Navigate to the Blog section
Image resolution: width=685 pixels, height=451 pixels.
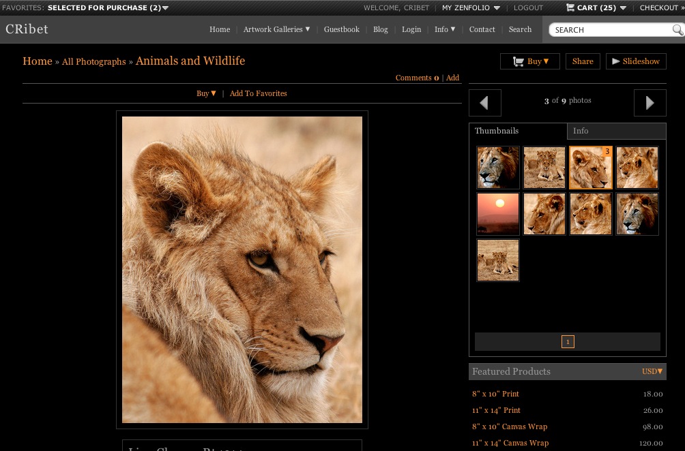click(x=380, y=30)
